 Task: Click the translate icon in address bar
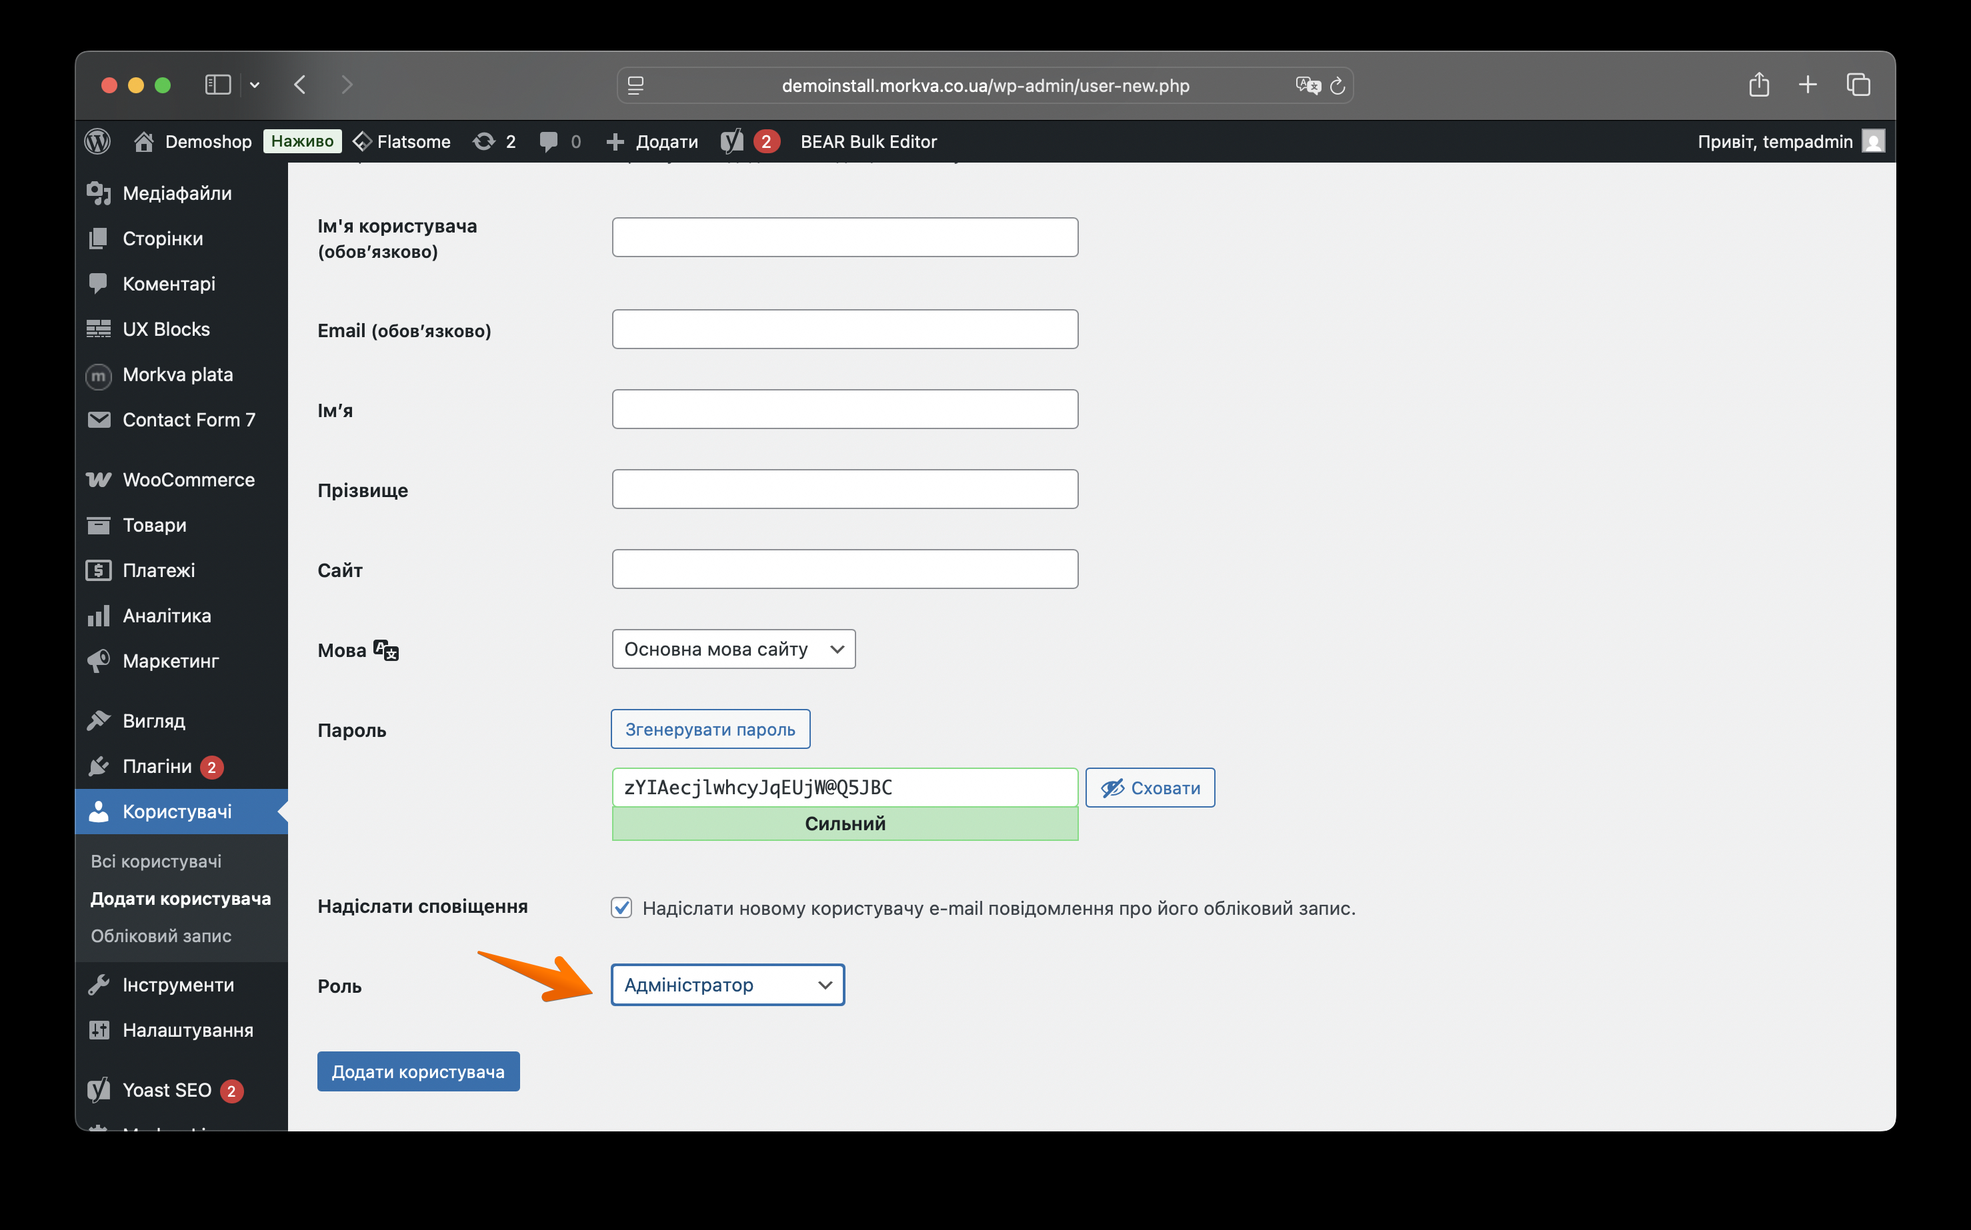pyautogui.click(x=1308, y=85)
